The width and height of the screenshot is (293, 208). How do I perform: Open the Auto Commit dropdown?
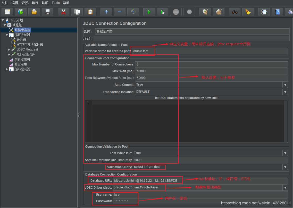[285, 85]
